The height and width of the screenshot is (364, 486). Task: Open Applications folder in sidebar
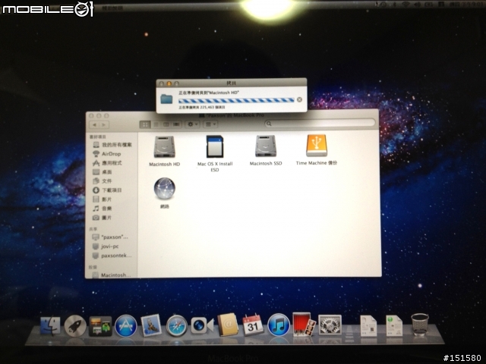107,163
